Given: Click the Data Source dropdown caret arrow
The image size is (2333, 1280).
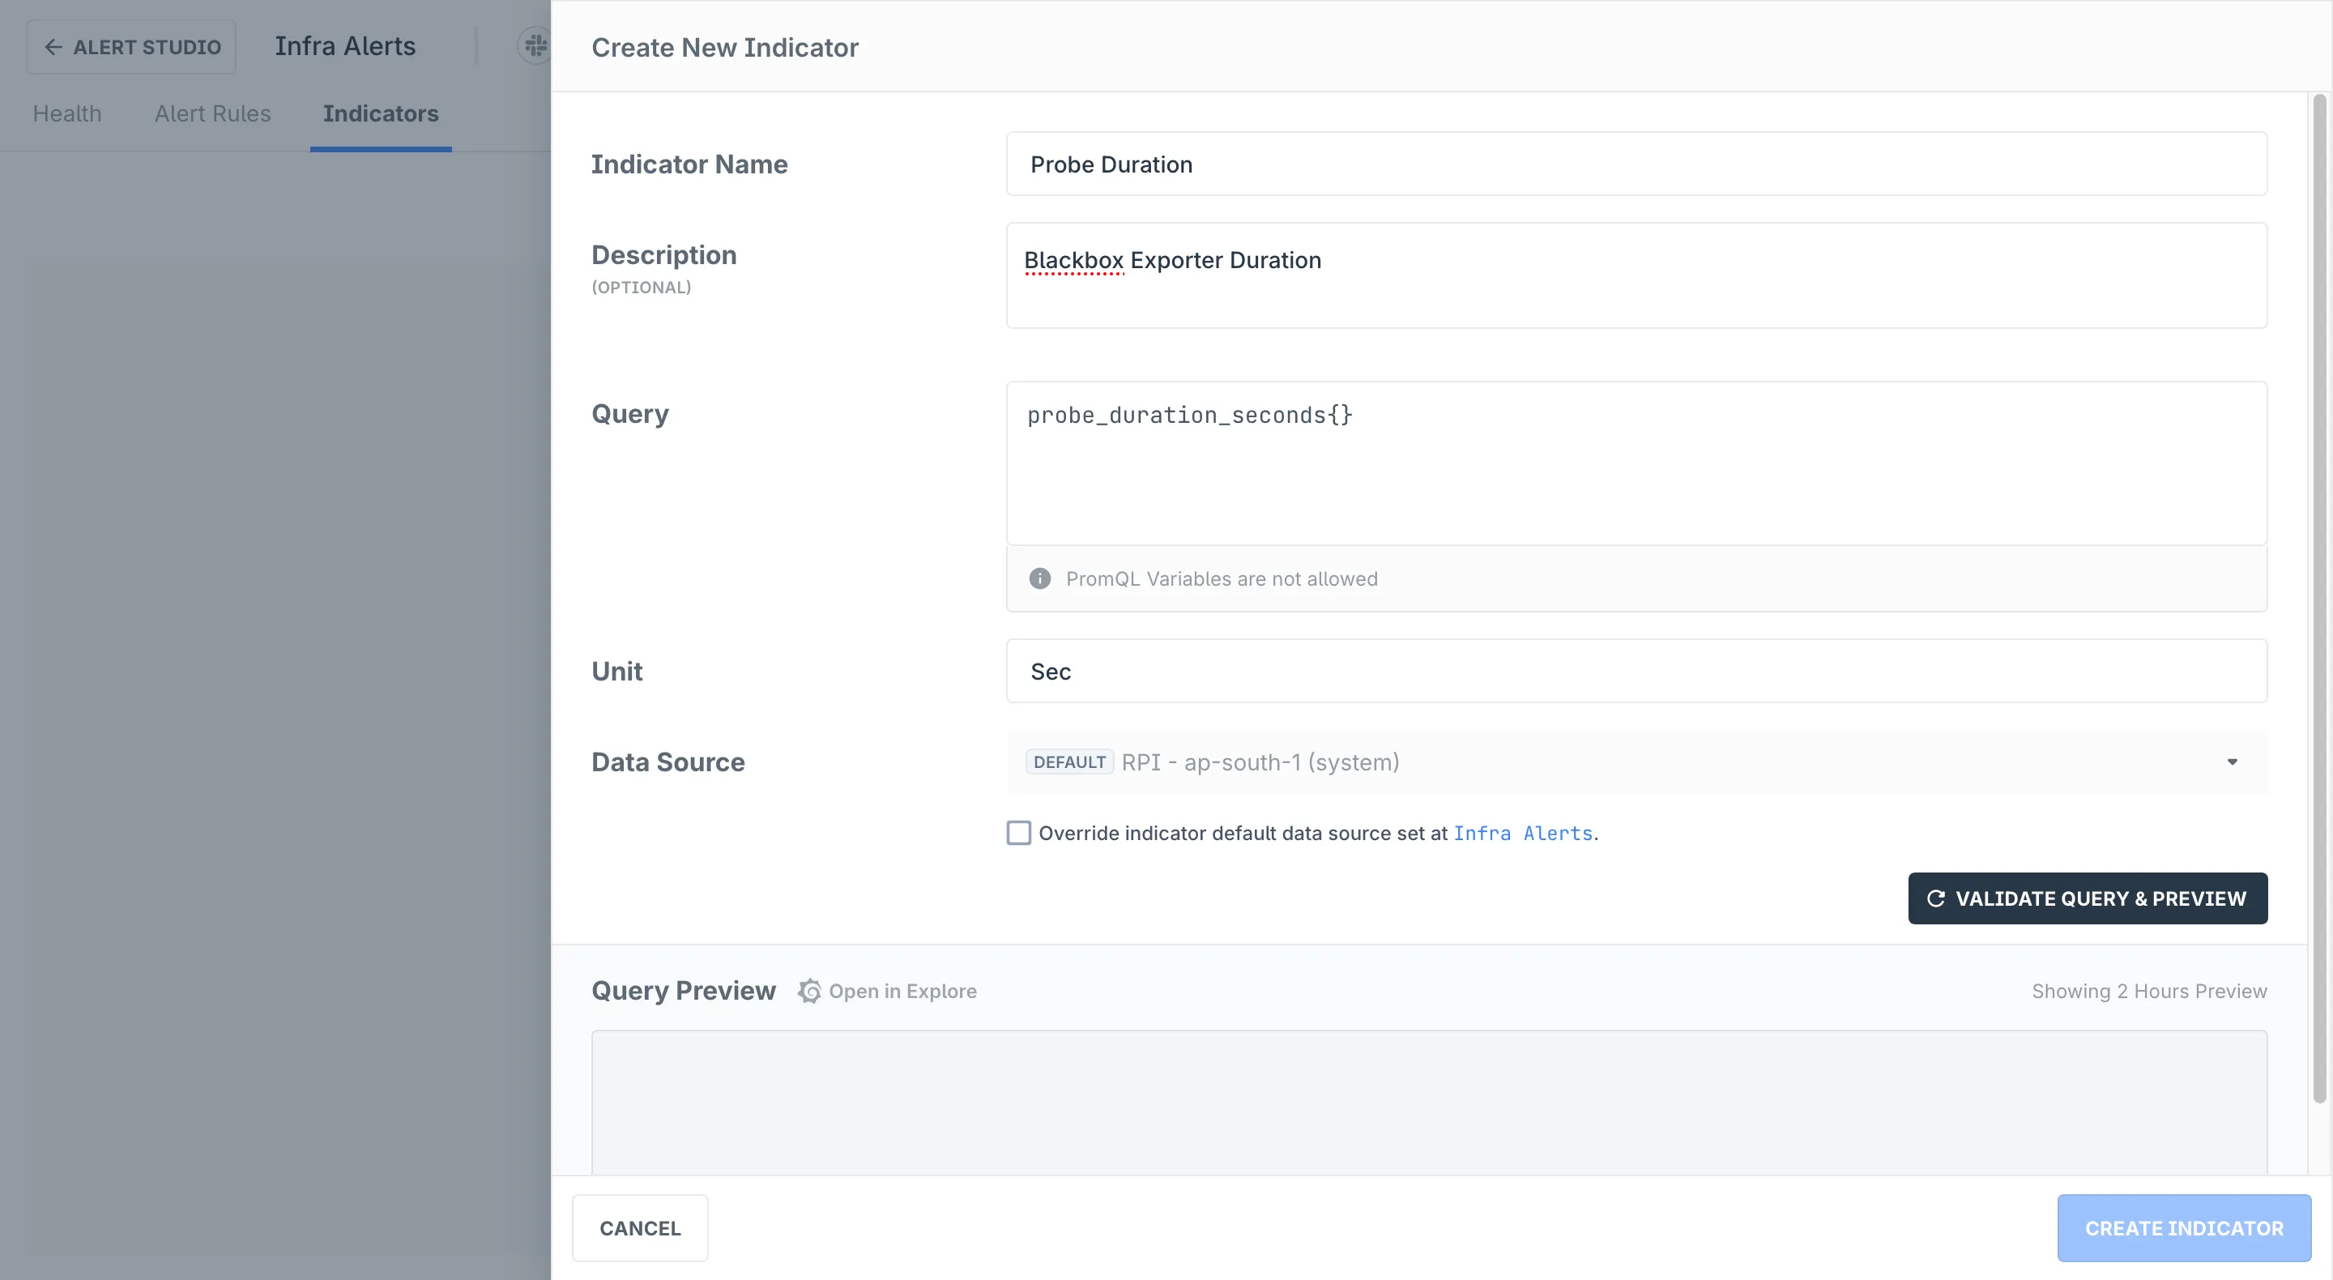Looking at the screenshot, I should [x=2232, y=763].
